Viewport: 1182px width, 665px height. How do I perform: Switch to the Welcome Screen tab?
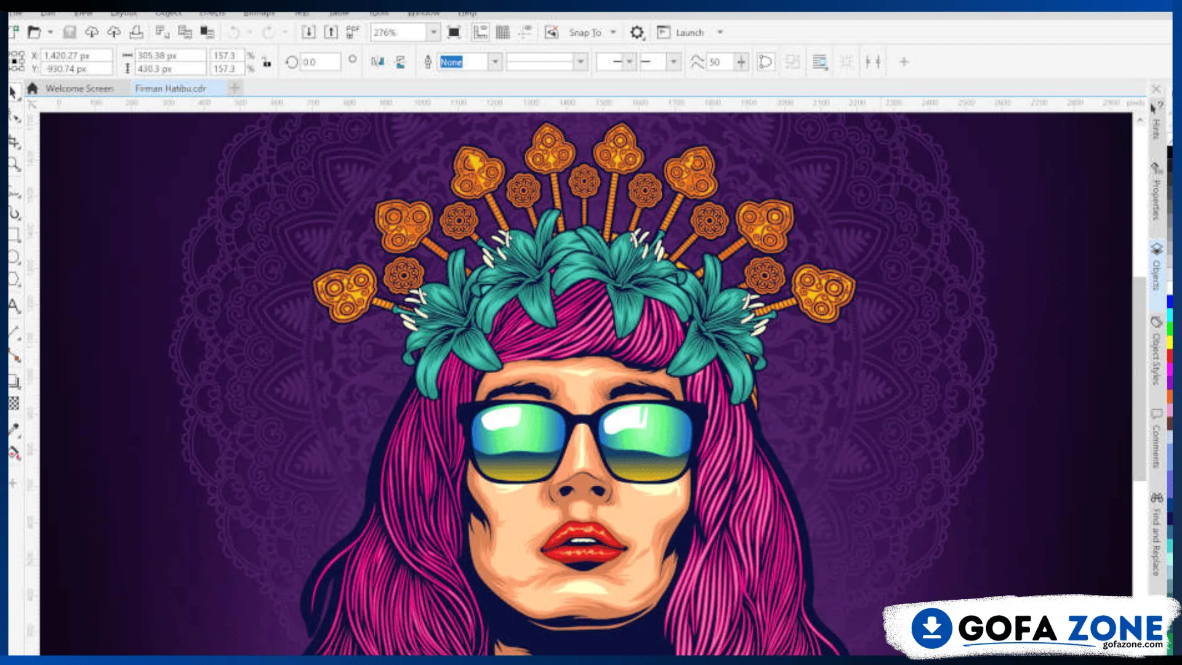[x=79, y=89]
